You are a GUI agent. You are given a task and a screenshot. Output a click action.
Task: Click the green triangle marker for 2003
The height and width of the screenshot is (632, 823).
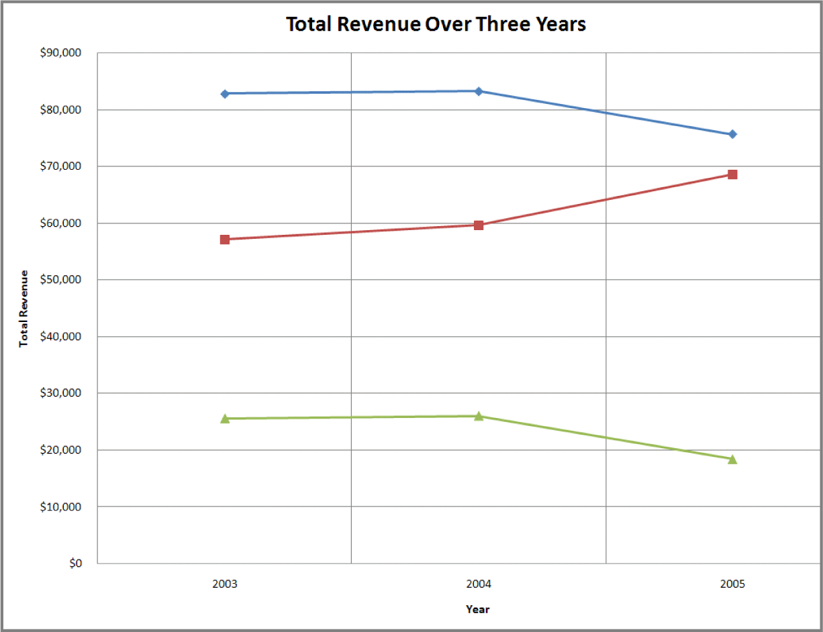click(x=225, y=418)
